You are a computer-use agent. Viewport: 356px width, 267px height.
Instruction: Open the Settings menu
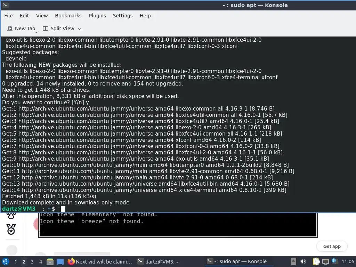click(123, 16)
